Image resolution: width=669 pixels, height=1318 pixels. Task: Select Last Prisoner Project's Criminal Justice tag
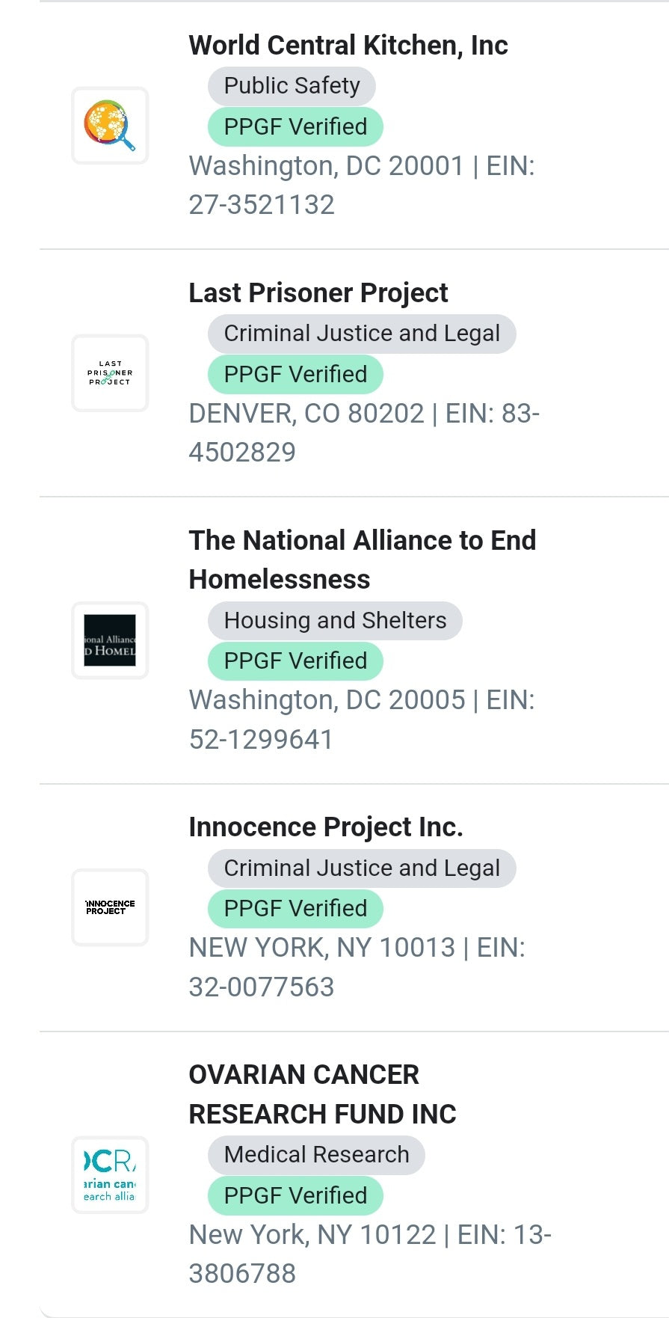(x=362, y=334)
